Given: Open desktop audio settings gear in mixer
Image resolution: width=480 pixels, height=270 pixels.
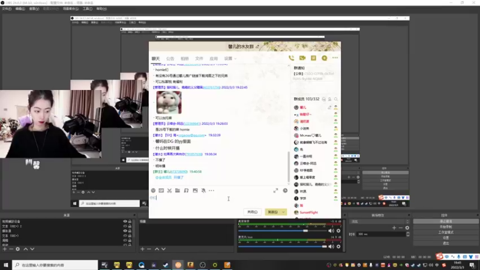Looking at the screenshot, I should pos(338,231).
